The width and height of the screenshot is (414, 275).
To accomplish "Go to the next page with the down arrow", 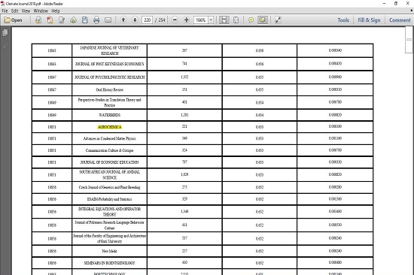I will coord(135,20).
